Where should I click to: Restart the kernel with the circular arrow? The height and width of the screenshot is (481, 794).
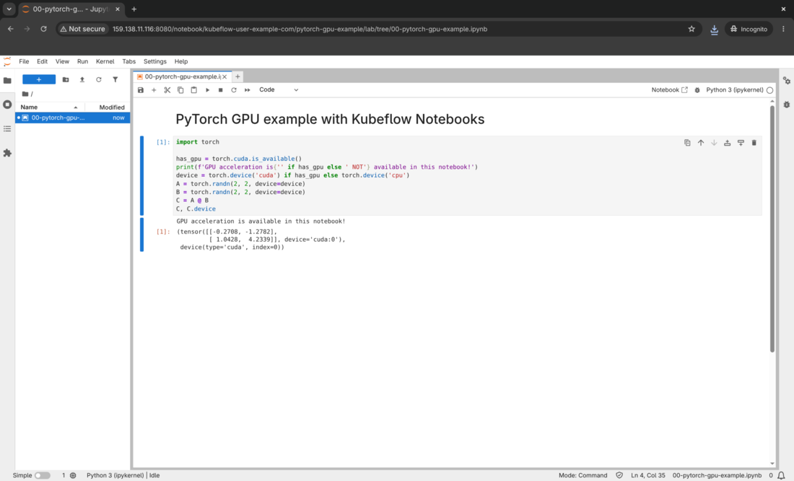[x=233, y=90]
